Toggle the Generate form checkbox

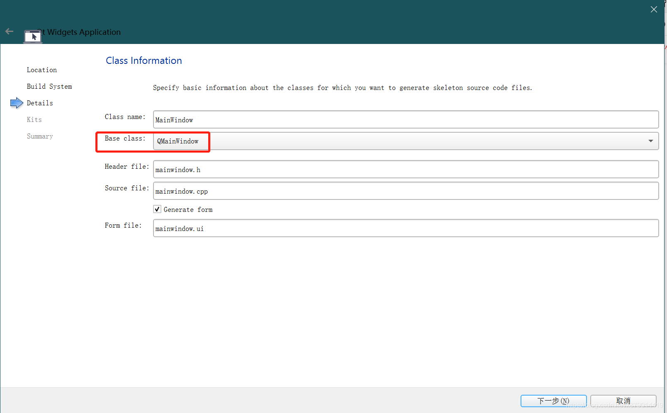pos(157,209)
